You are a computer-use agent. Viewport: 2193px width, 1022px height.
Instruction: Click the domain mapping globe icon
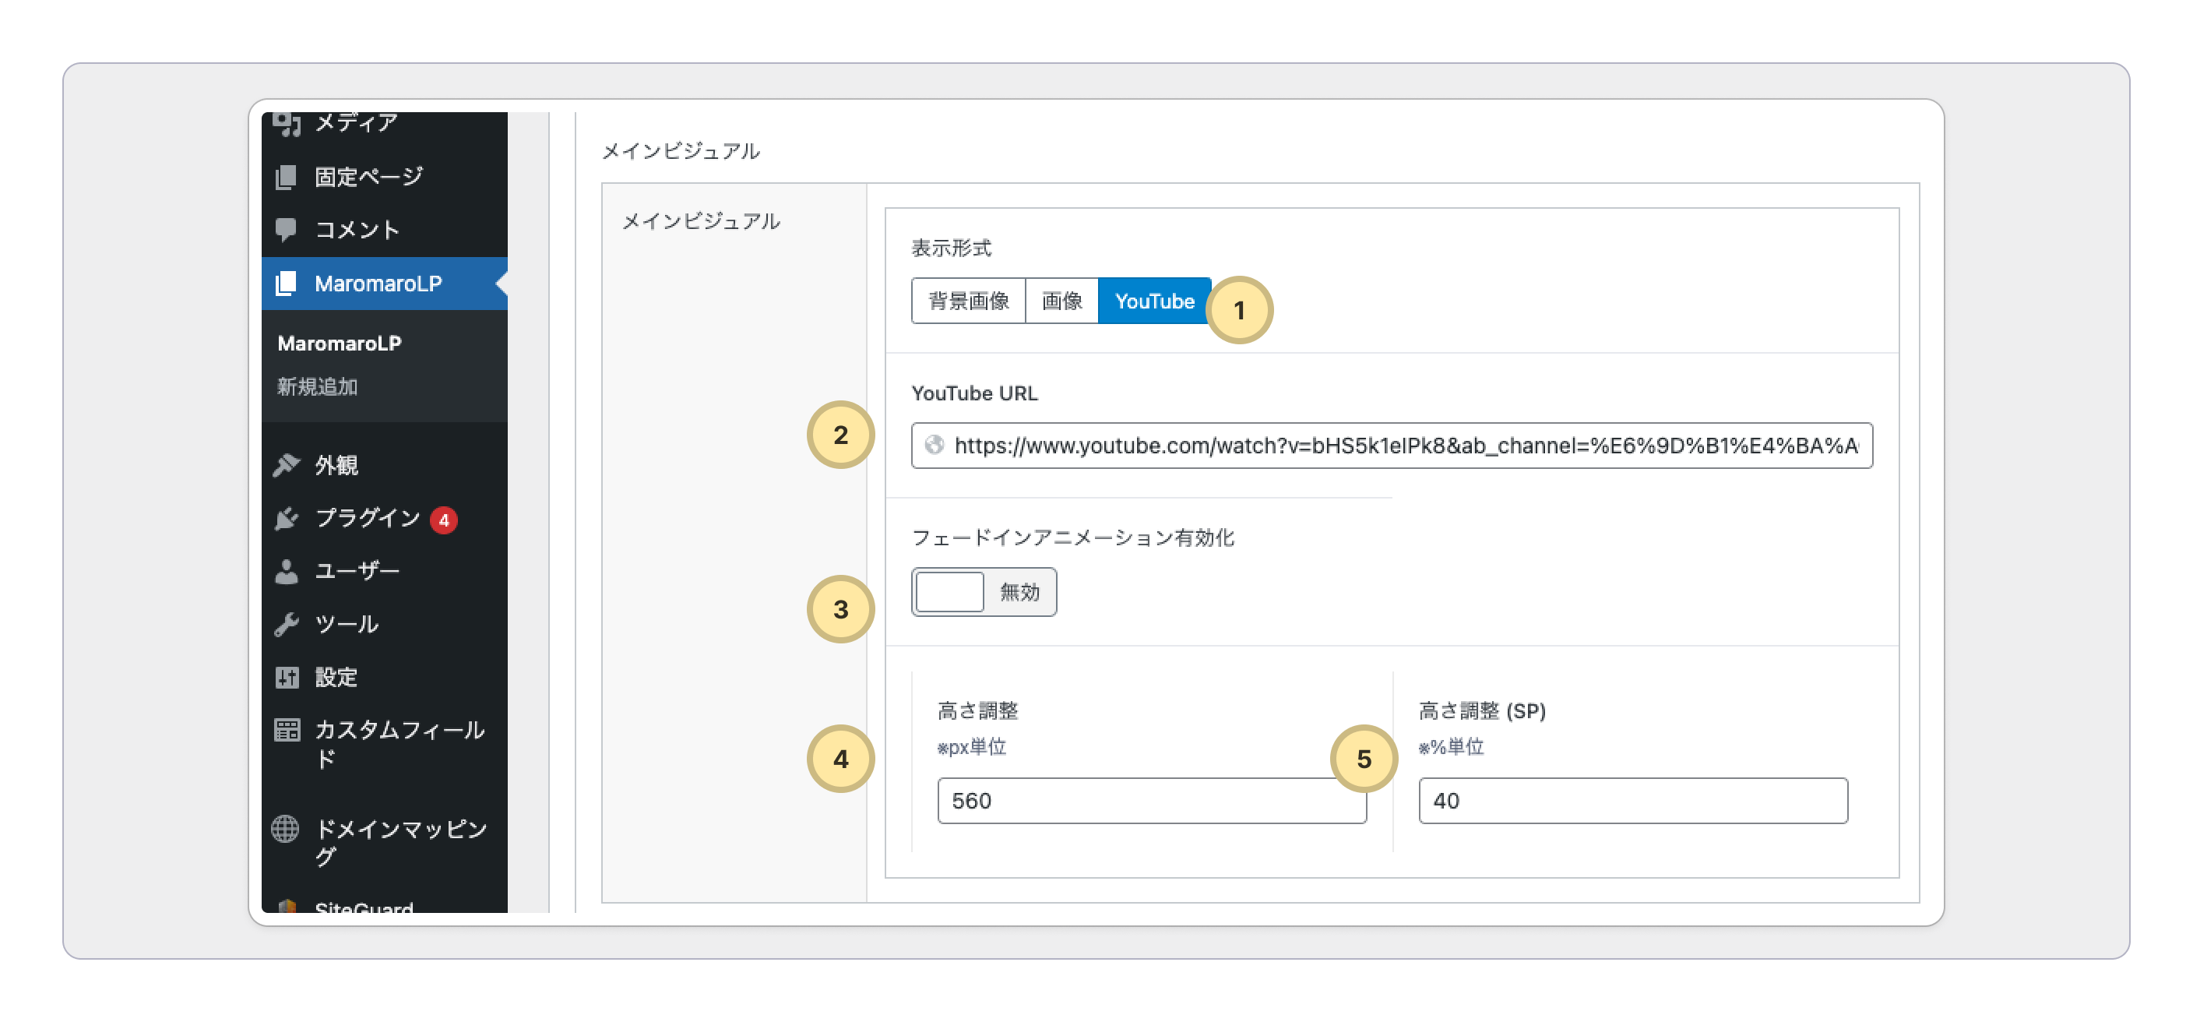(x=285, y=829)
